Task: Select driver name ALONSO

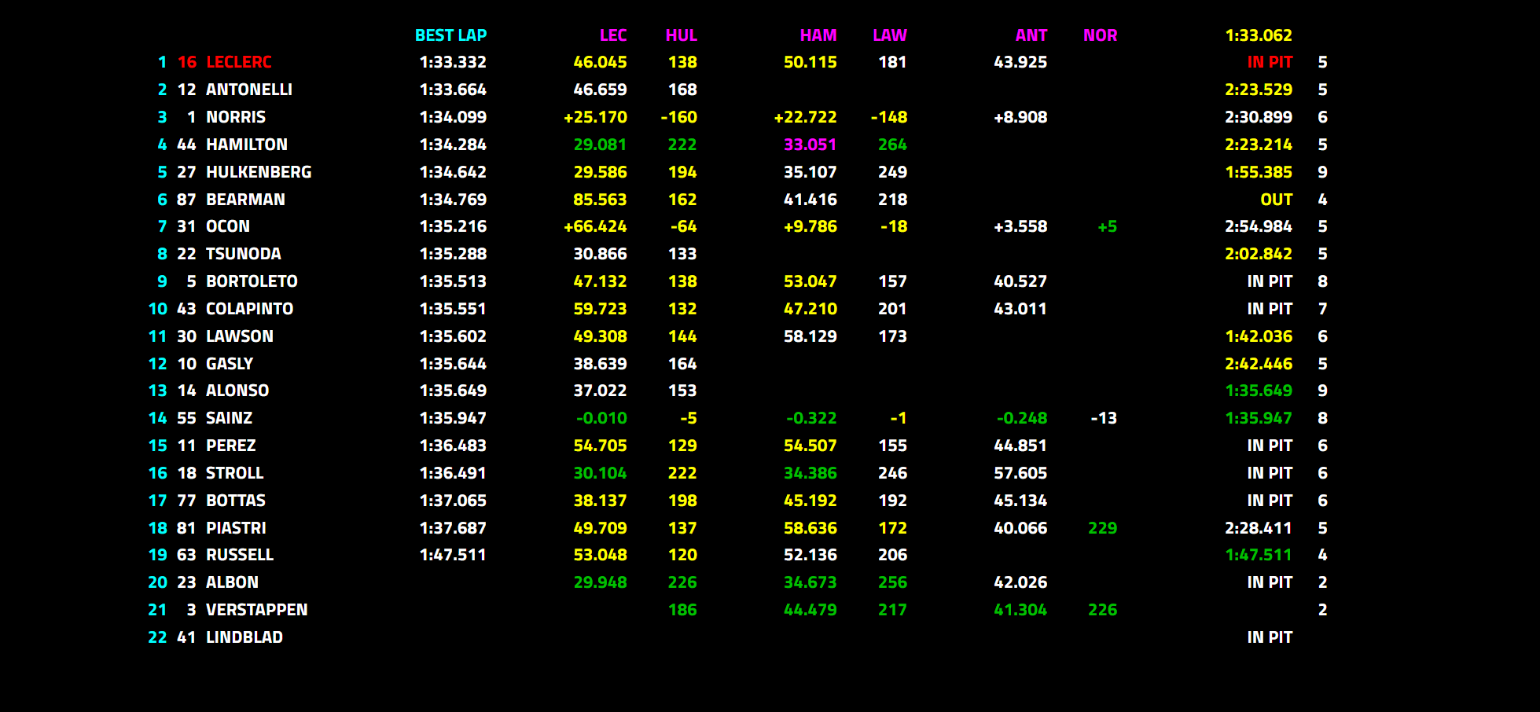Action: click(237, 391)
